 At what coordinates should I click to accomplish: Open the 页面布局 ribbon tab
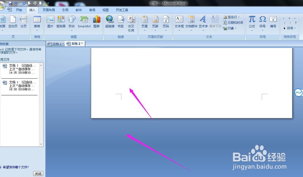click(x=49, y=10)
